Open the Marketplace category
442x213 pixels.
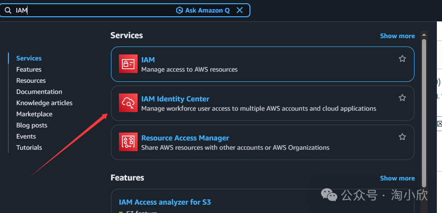34,114
